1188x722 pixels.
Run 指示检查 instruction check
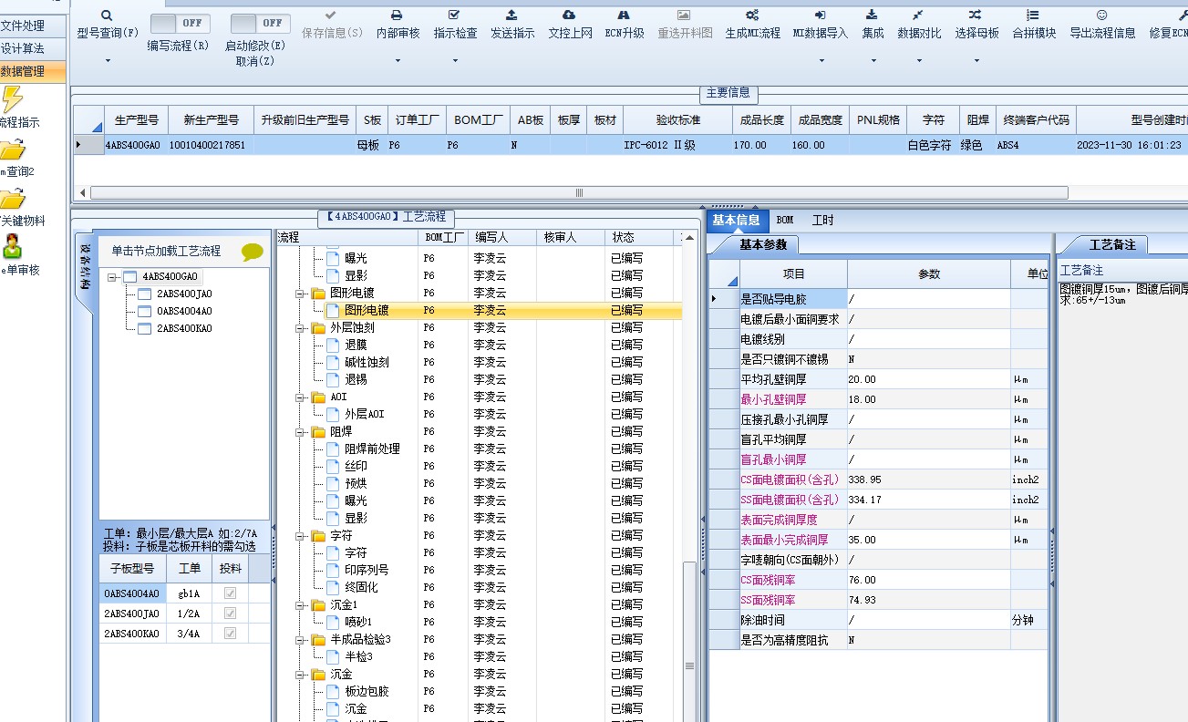(x=455, y=25)
